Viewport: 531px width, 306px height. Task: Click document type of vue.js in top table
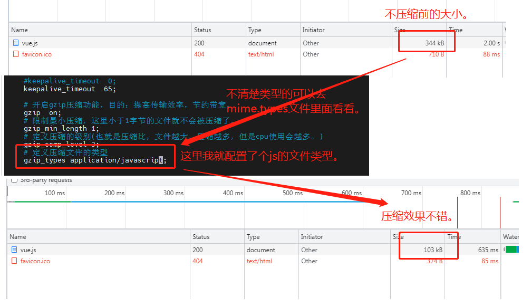tap(263, 43)
